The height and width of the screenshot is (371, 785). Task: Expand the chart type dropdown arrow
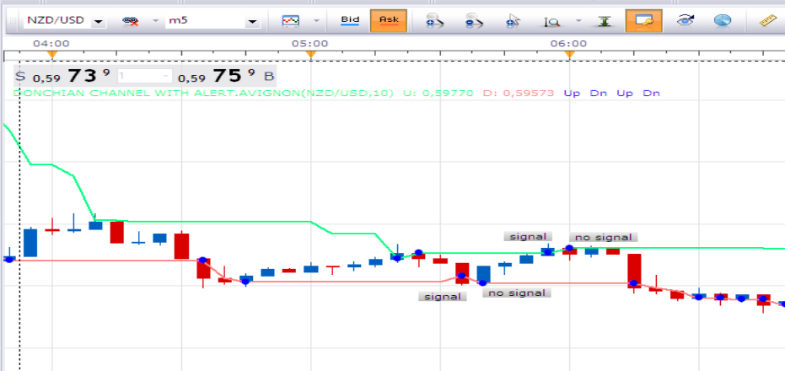tap(316, 21)
